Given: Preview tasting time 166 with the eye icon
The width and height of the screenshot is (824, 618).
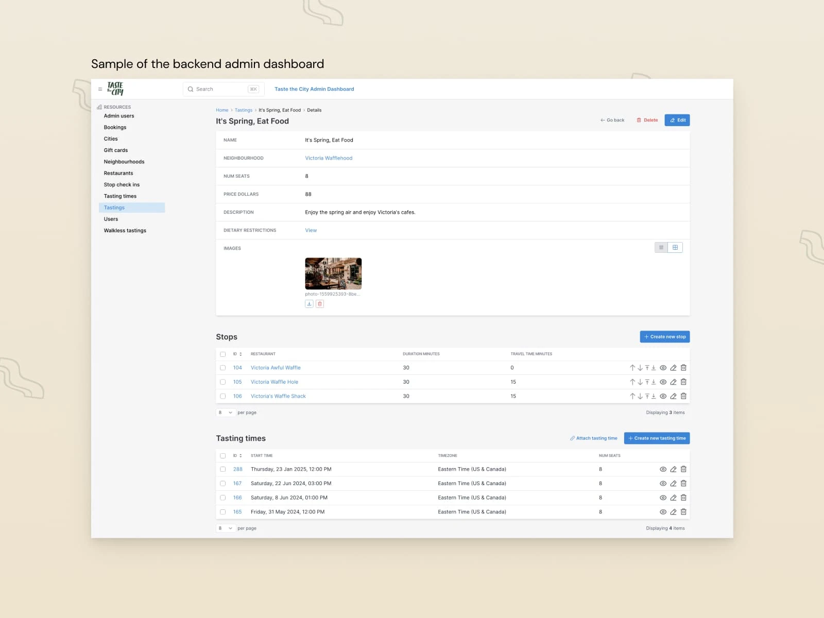Looking at the screenshot, I should point(663,497).
